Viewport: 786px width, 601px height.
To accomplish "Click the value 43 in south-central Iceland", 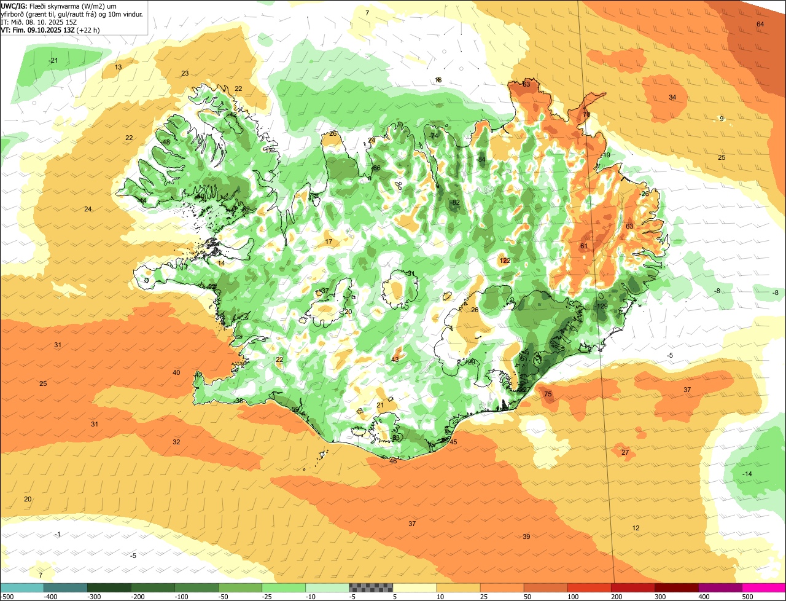I will 395,359.
